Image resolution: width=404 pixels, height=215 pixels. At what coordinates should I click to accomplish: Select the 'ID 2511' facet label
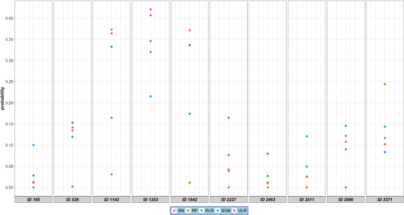coord(307,200)
